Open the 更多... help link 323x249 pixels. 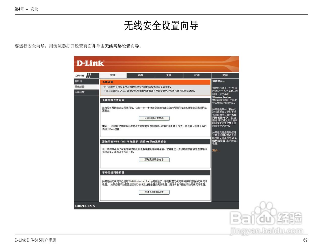click(216, 151)
